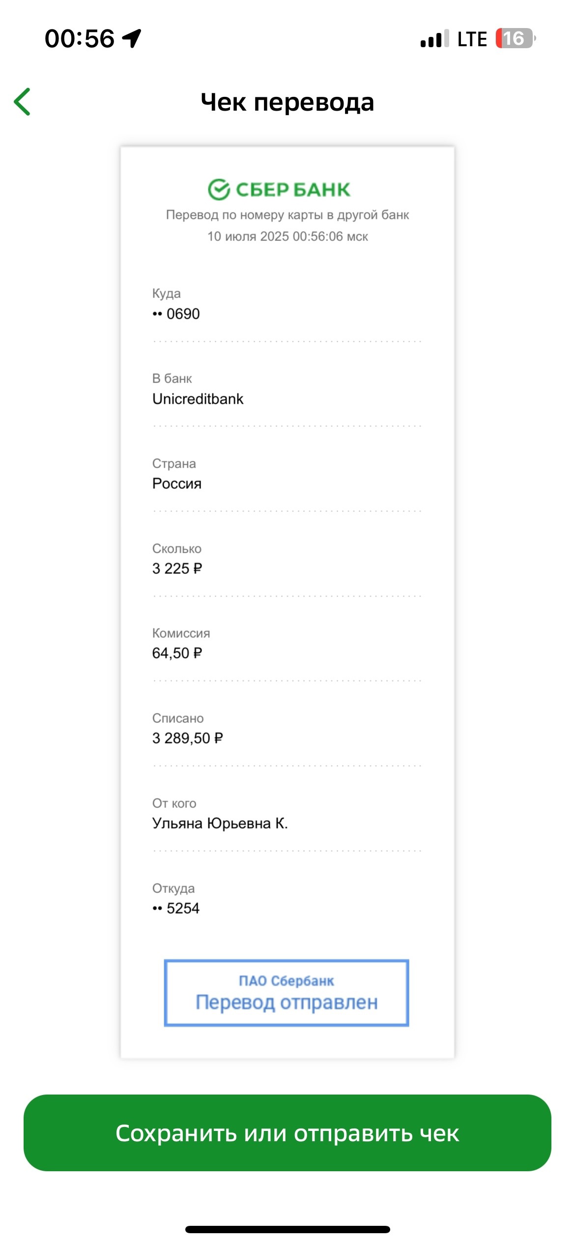575x1245 pixels.
Task: Tap the date 10 июля 2025 line
Action: click(x=287, y=237)
